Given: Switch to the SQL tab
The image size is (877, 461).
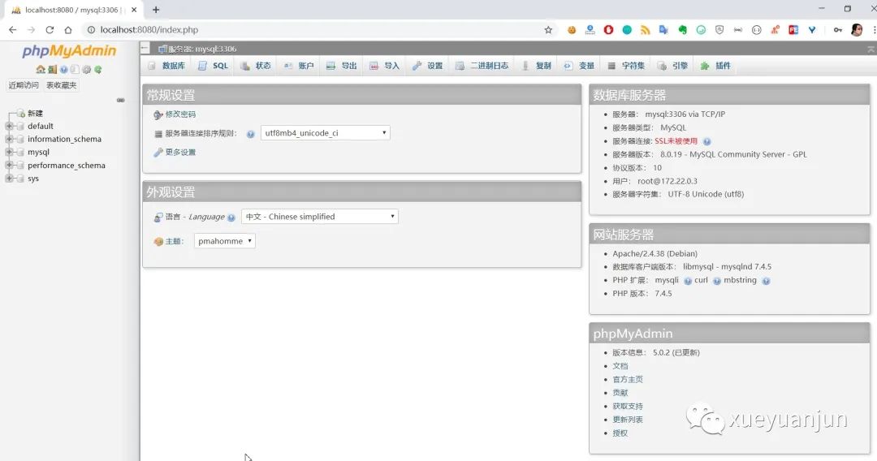Looking at the screenshot, I should [x=213, y=66].
